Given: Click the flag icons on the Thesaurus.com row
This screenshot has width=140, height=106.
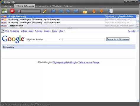Looking at the screenshot, I should pyautogui.click(x=4, y=26).
